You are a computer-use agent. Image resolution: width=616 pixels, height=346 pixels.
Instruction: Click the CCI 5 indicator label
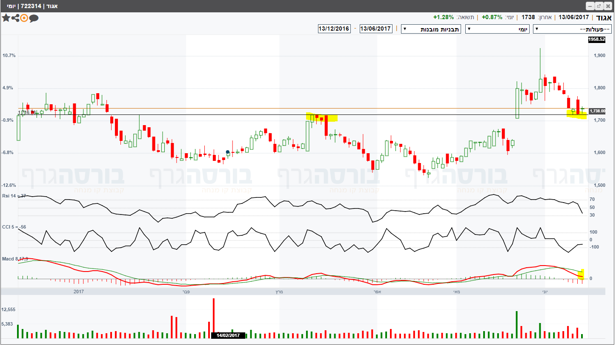(x=14, y=227)
